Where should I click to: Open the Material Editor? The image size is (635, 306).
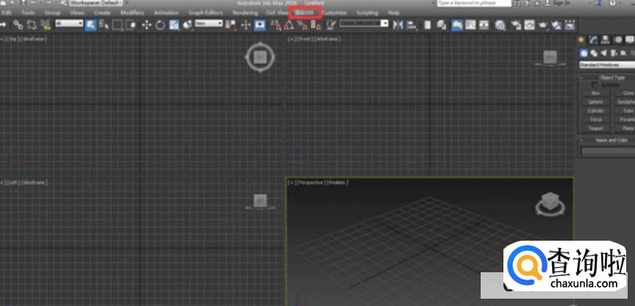pyautogui.click(x=501, y=25)
